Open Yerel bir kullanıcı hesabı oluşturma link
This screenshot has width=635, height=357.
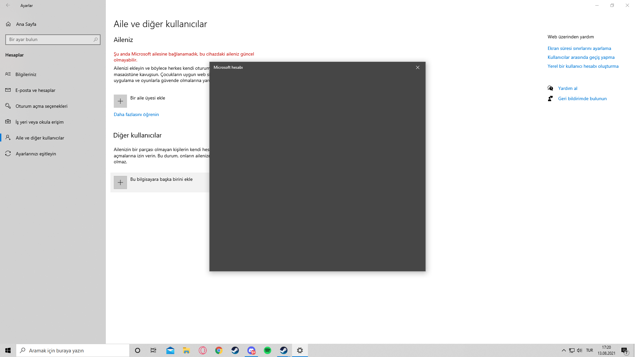coord(583,66)
